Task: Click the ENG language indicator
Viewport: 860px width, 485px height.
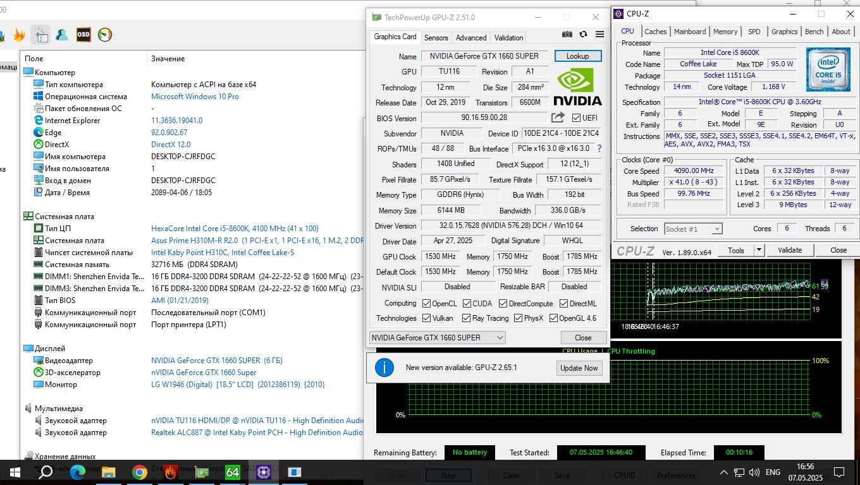Action: coord(773,472)
